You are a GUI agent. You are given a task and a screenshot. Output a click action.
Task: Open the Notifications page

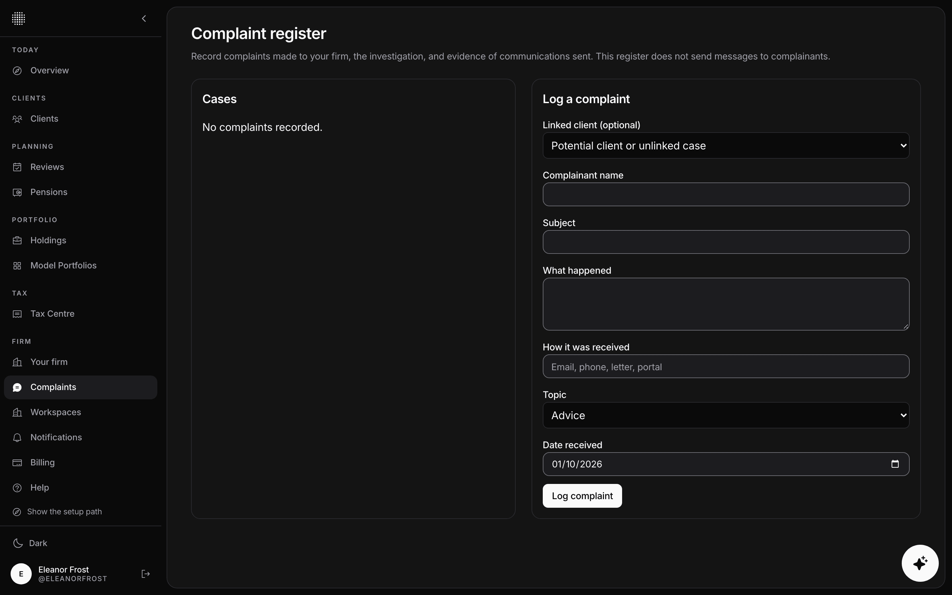click(x=81, y=437)
